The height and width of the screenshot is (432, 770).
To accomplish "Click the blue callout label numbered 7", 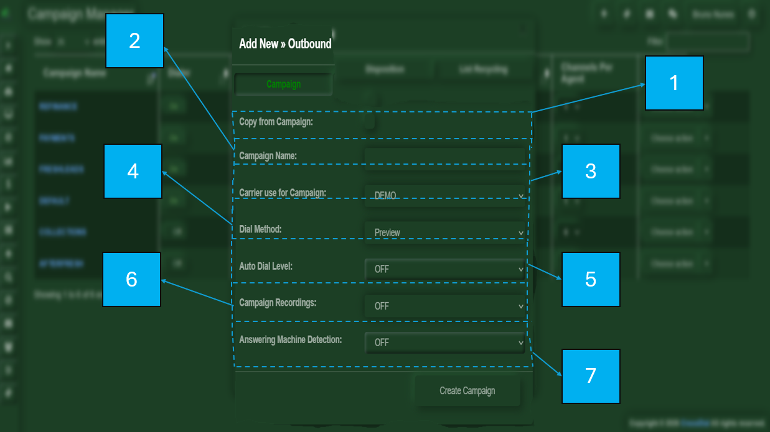I will [x=590, y=375].
